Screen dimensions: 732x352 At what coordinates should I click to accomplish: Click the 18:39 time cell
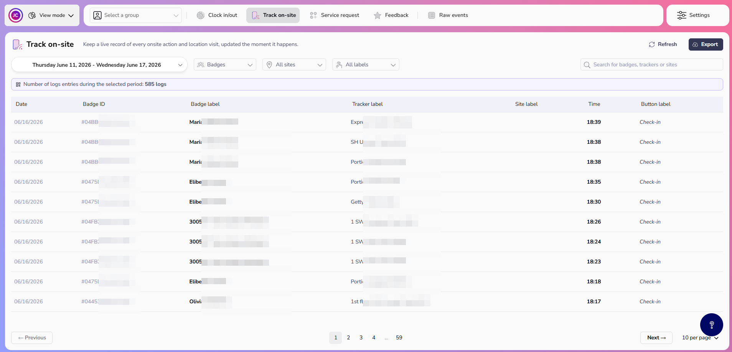pos(594,122)
